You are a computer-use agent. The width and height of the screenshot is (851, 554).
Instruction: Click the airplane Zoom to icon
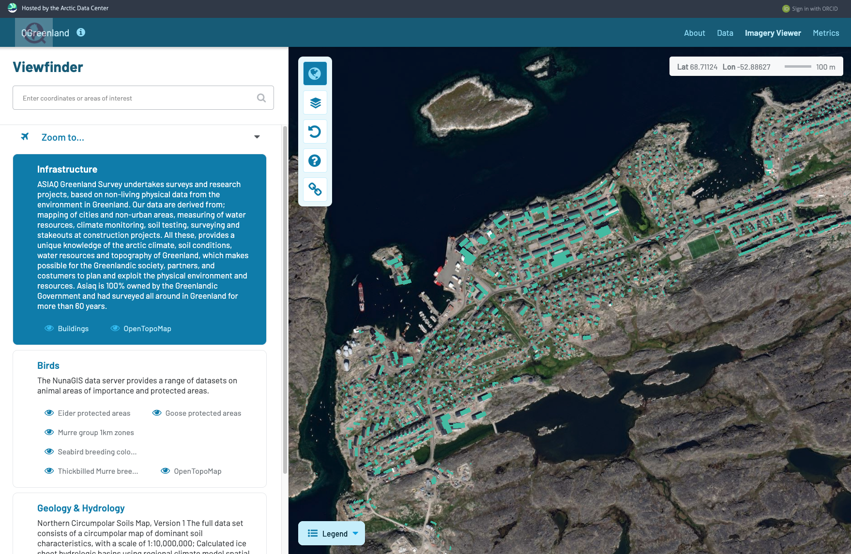(x=25, y=137)
